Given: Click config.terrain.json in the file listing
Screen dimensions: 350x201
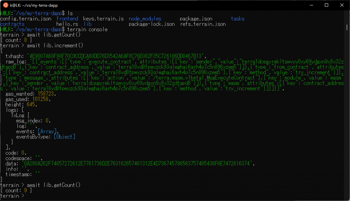Looking at the screenshot, I should (26, 19).
